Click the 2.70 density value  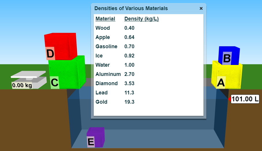tap(129, 74)
